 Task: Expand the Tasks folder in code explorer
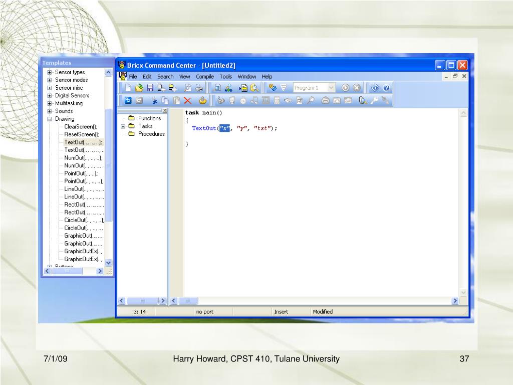123,126
